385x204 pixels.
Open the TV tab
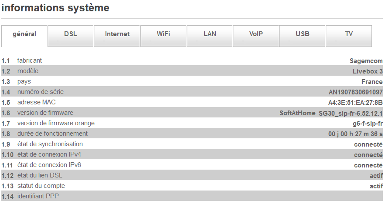[349, 34]
